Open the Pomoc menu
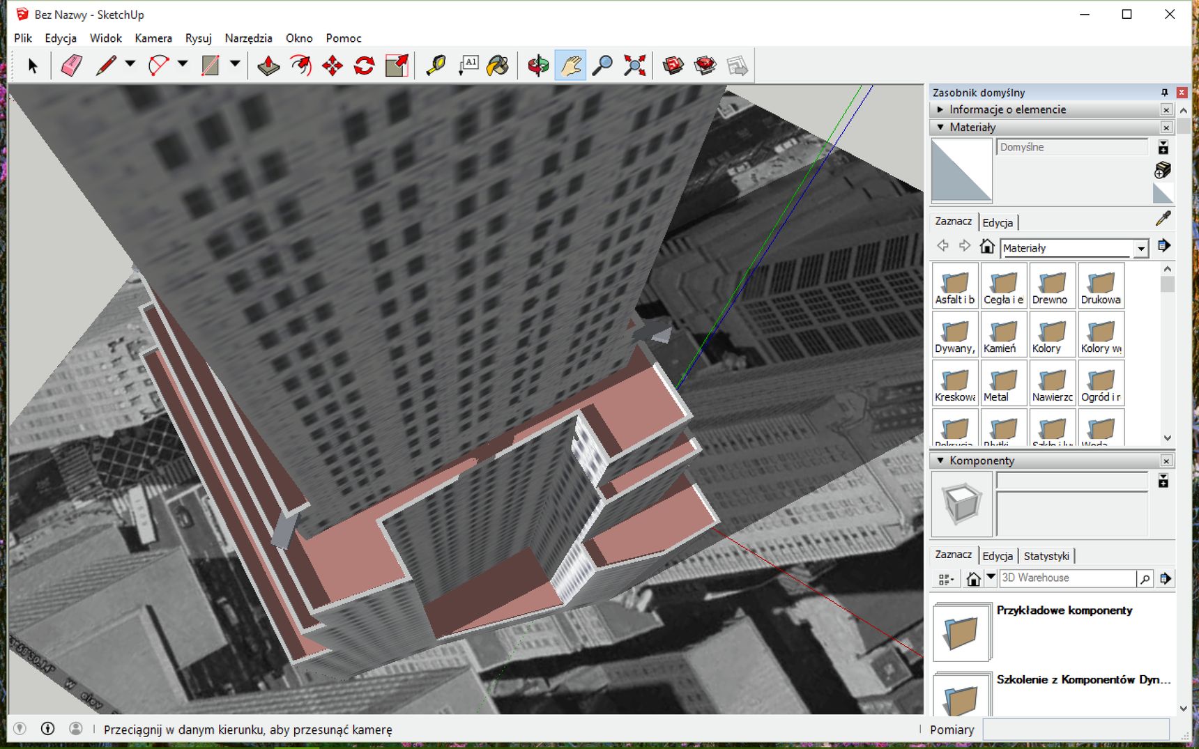This screenshot has width=1199, height=749. 344,38
